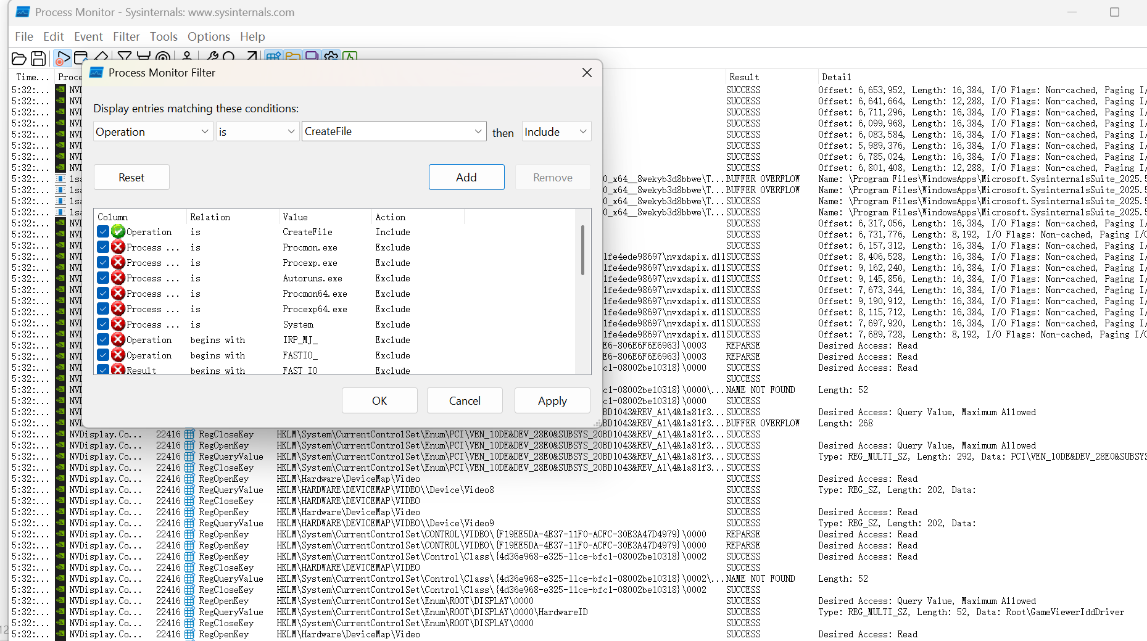The width and height of the screenshot is (1147, 641).
Task: Click red Exclude icon on System row
Action: click(x=118, y=325)
